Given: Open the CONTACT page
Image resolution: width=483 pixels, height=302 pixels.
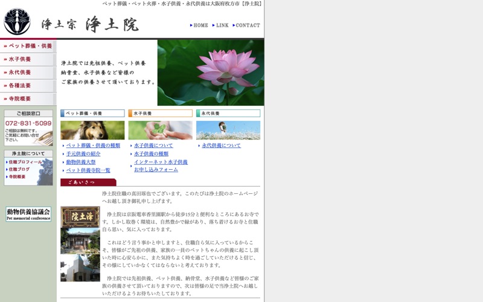Looking at the screenshot, I should click(246, 25).
